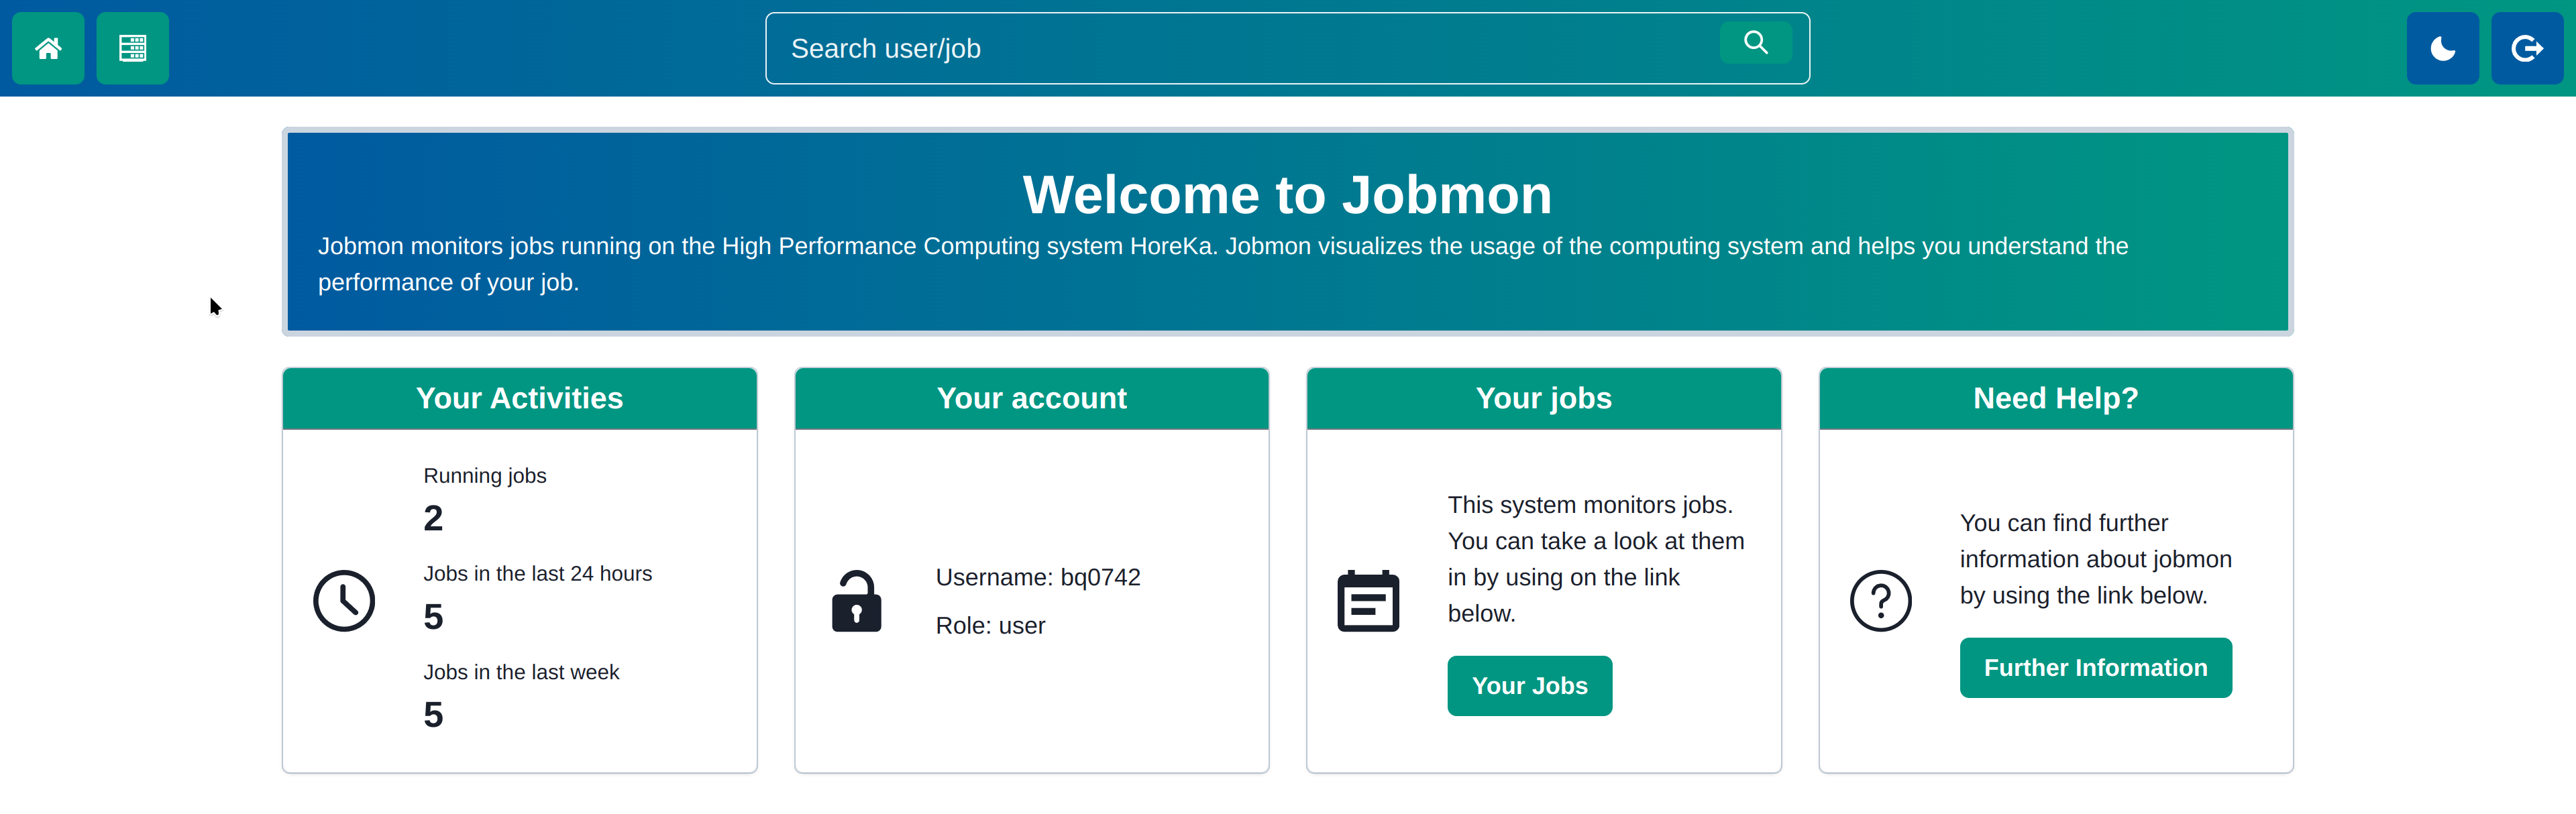Open the Your Jobs button
This screenshot has height=814, width=2576.
[x=1529, y=686]
